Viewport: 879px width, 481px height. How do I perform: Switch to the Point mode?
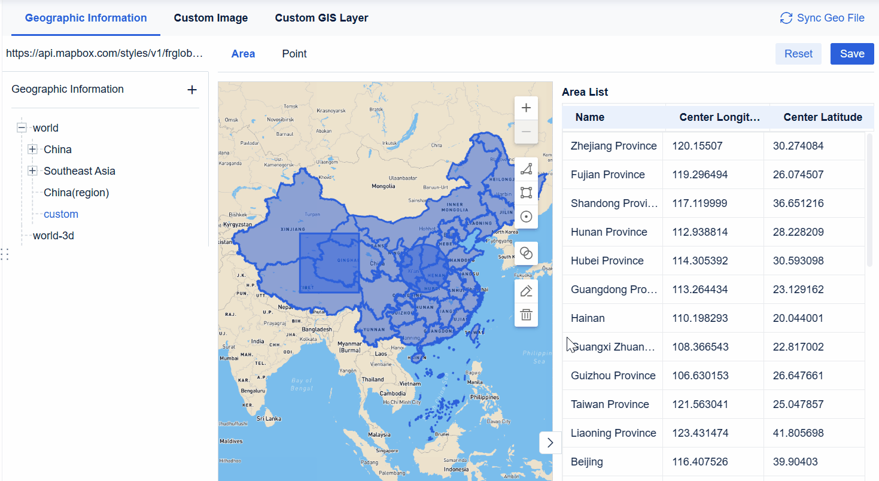294,53
